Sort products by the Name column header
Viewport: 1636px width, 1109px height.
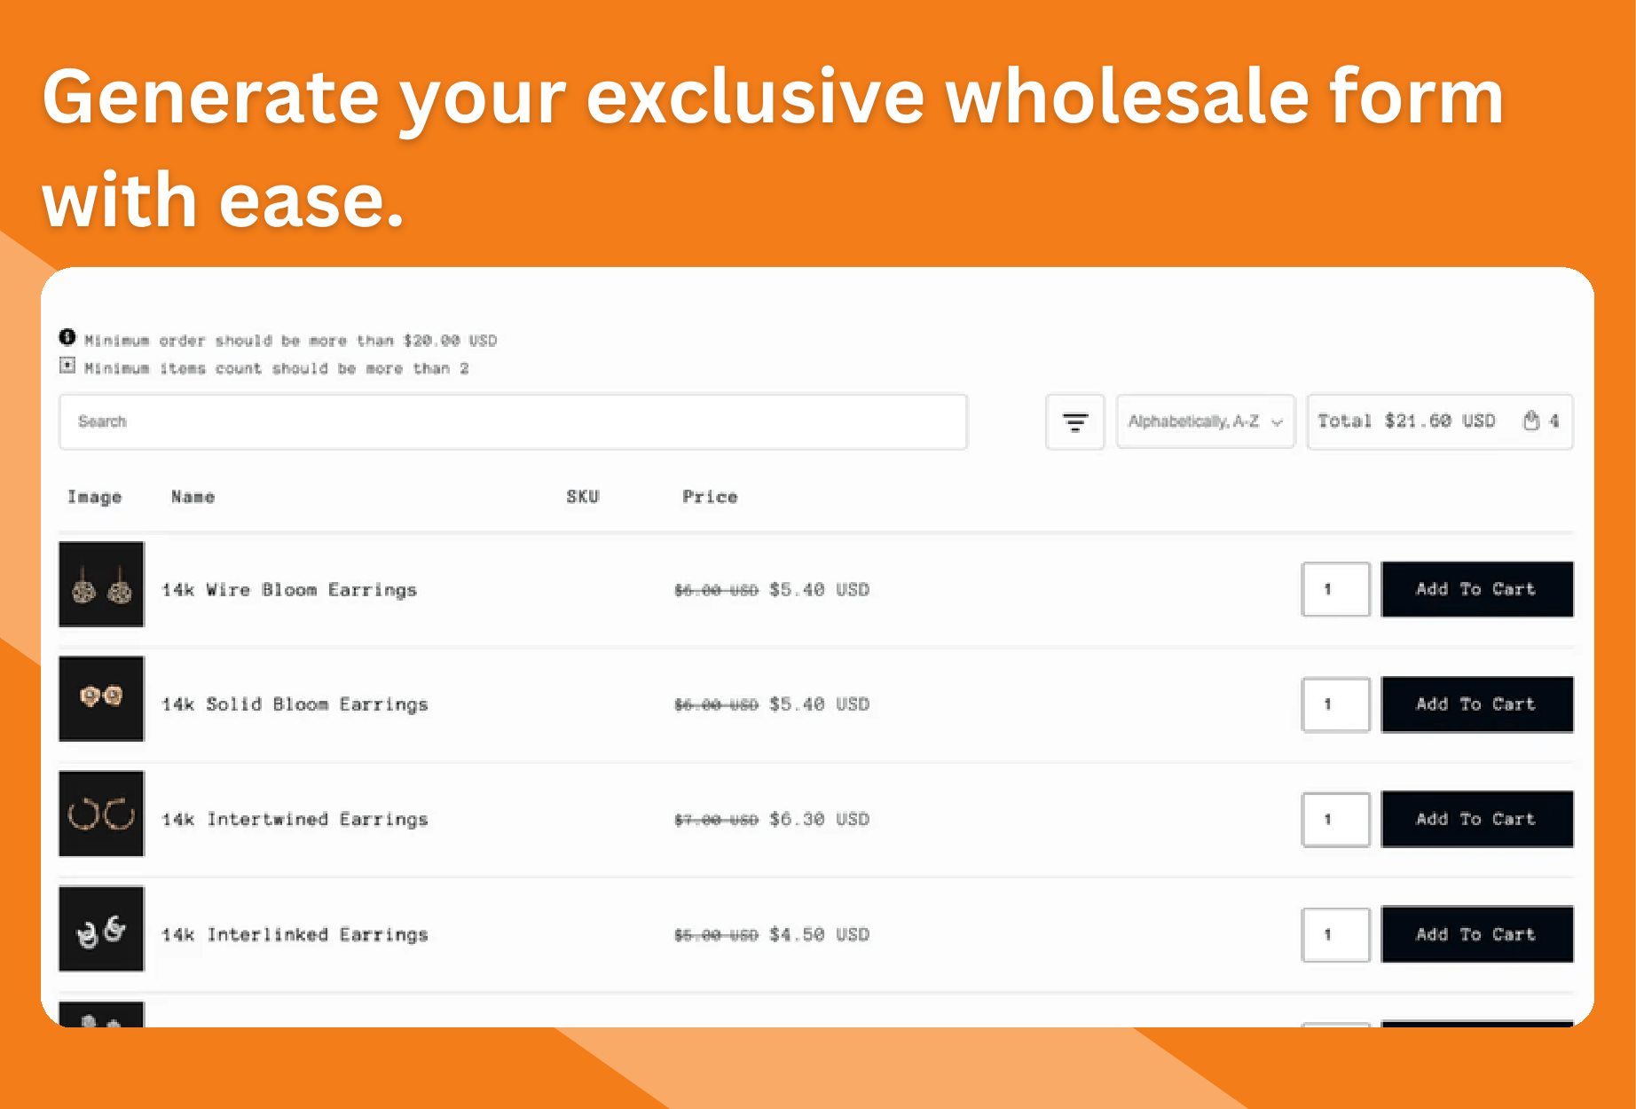point(193,497)
